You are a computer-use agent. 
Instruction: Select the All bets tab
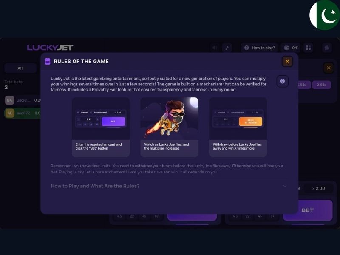(x=20, y=68)
